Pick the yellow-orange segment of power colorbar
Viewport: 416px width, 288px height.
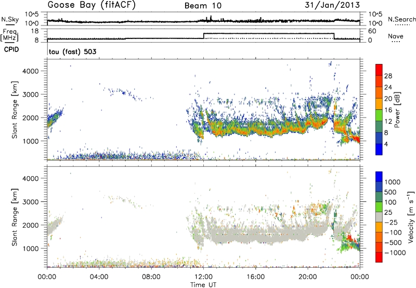(x=379, y=104)
